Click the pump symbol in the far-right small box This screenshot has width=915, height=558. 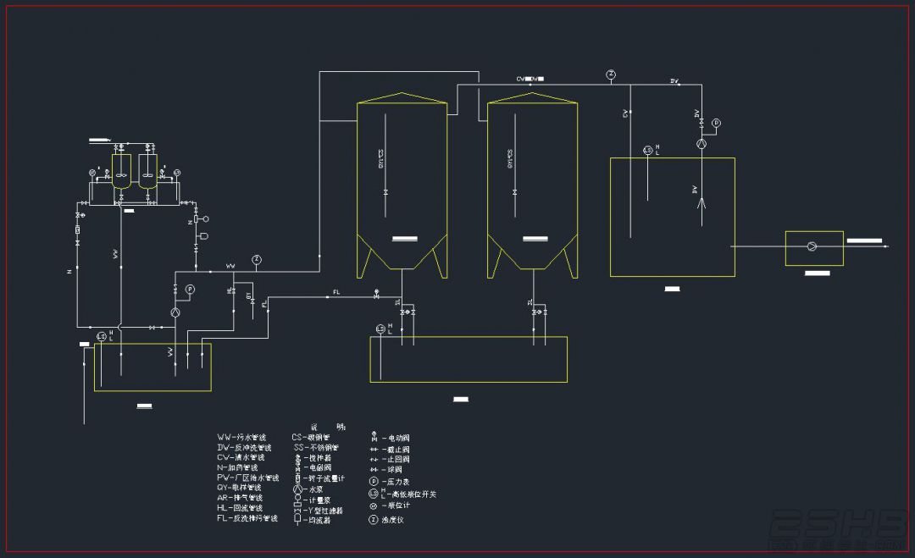(x=812, y=246)
